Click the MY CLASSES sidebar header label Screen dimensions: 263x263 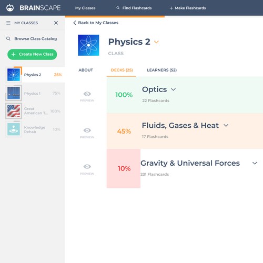tap(26, 23)
